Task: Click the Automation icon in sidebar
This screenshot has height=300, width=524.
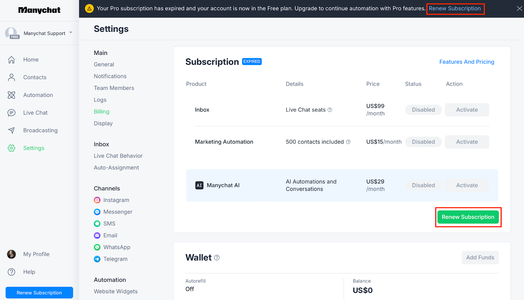Action: [11, 95]
